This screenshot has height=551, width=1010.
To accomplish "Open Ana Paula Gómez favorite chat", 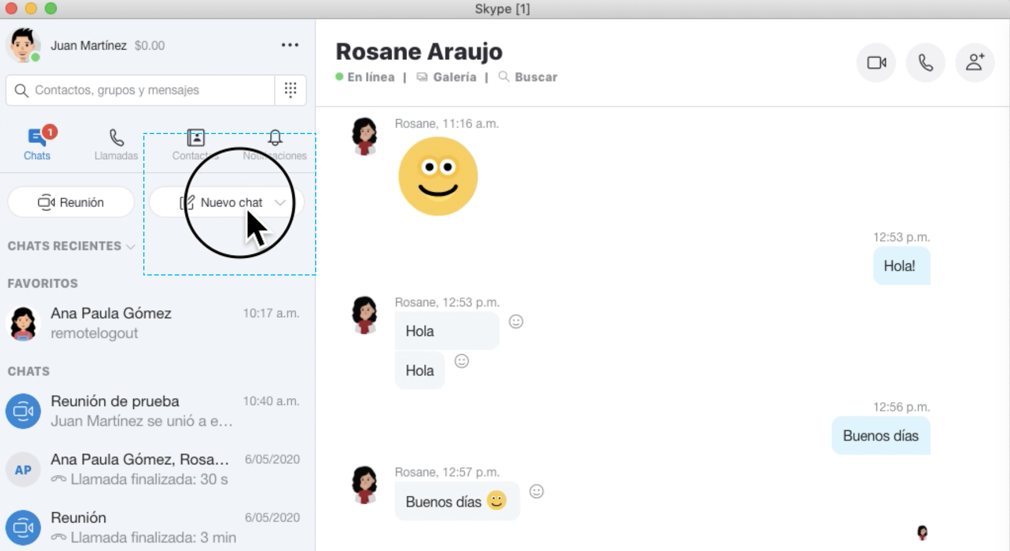I will pyautogui.click(x=157, y=323).
